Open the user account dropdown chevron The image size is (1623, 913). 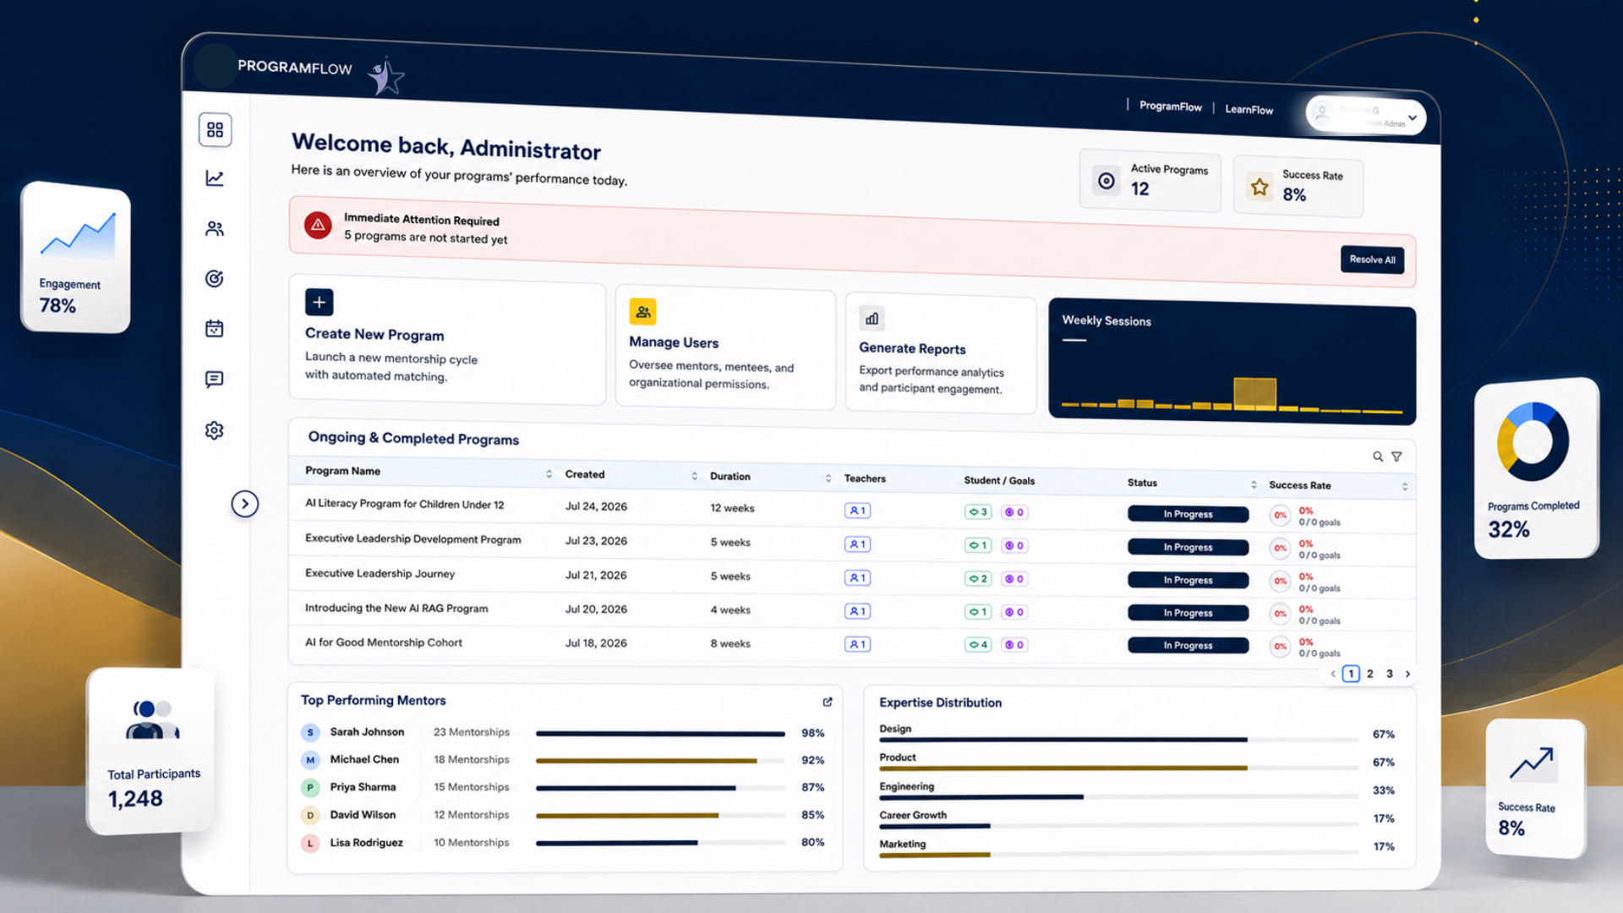[x=1413, y=118]
